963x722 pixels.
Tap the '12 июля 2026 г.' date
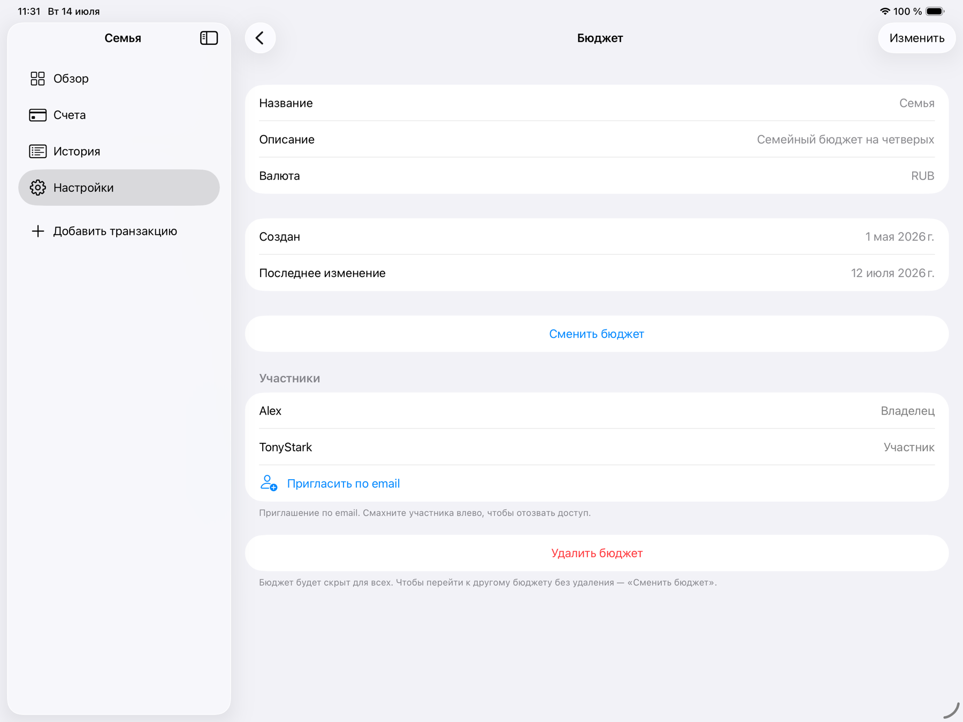pyautogui.click(x=892, y=273)
